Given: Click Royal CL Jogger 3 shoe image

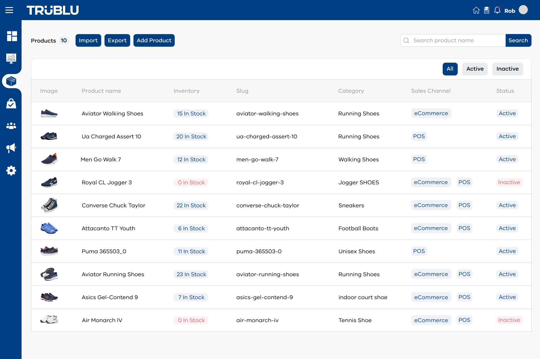Looking at the screenshot, I should 49,182.
